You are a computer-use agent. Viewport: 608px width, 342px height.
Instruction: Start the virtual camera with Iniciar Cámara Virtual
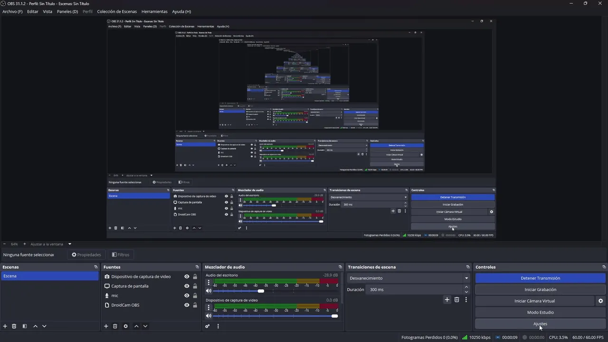point(534,301)
